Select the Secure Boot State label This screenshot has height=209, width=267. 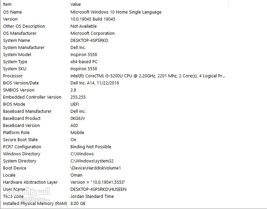tap(20, 140)
